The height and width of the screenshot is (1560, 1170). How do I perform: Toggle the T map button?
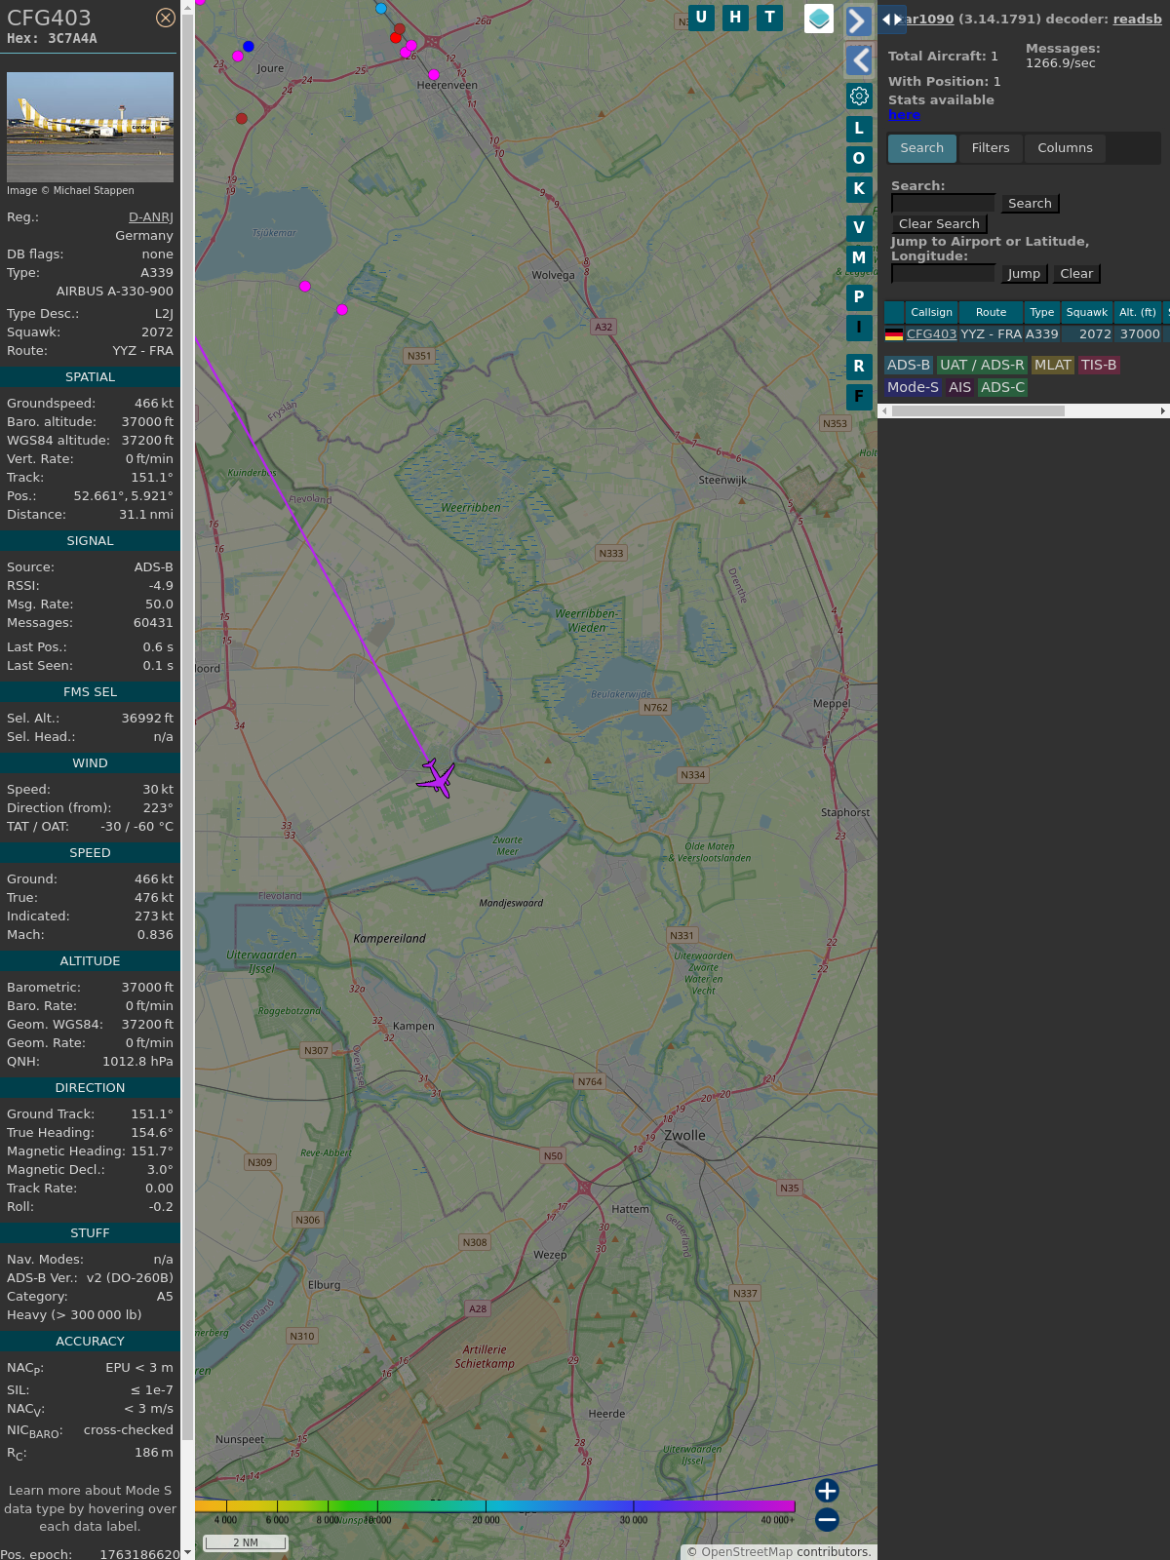(x=769, y=18)
